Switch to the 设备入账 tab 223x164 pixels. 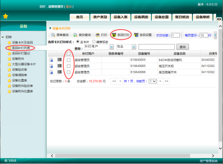click(121, 17)
